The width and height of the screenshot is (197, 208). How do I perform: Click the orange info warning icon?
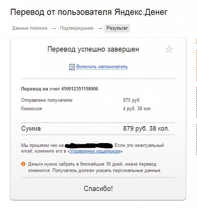(23, 164)
